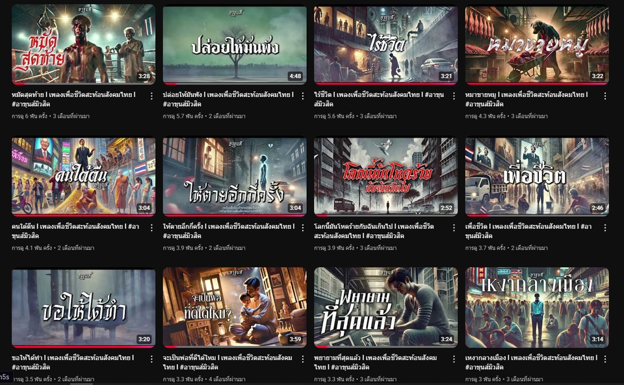Expand options menu for จะเป็นพ่อที่ดีได้ไหม video

(303, 358)
